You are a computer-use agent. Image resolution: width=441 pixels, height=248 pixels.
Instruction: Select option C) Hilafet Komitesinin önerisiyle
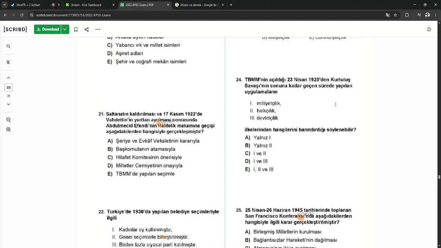pyautogui.click(x=145, y=157)
